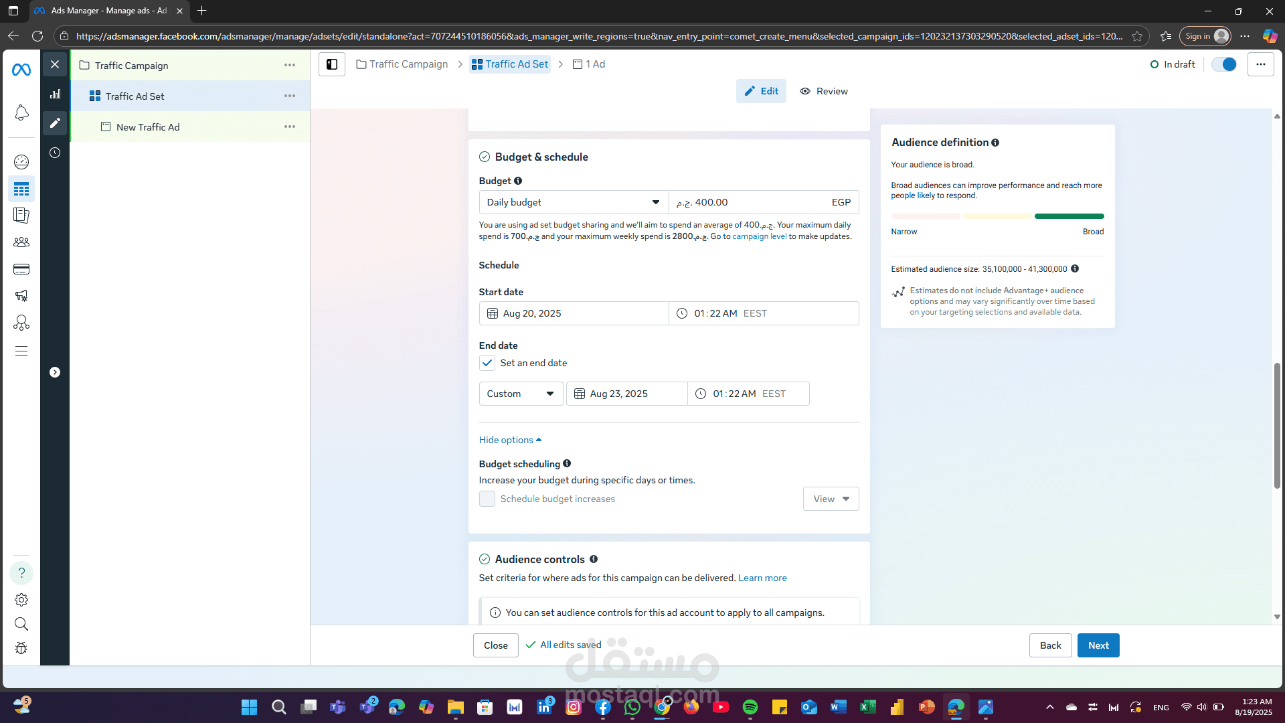Image resolution: width=1285 pixels, height=723 pixels.
Task: Open ads reporting icon
Action: click(21, 216)
